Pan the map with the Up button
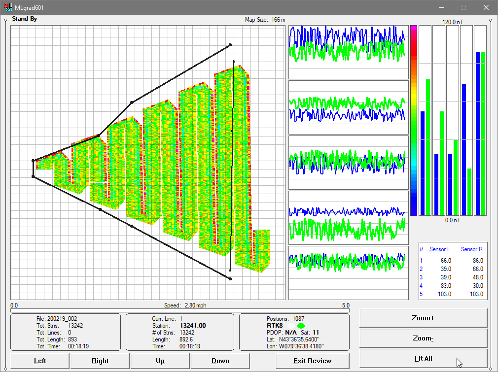This screenshot has height=372, width=498. [x=160, y=361]
